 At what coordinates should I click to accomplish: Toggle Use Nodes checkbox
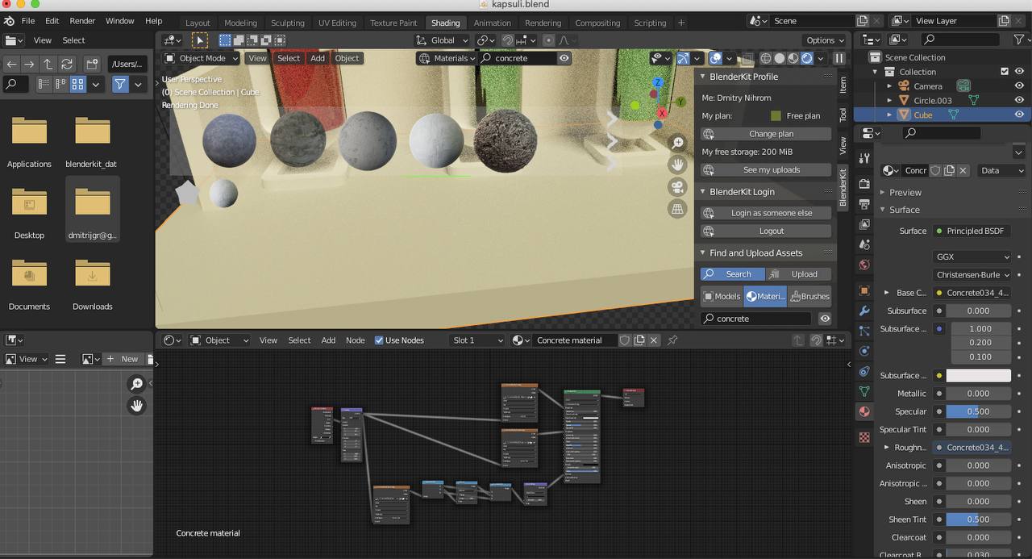[379, 340]
